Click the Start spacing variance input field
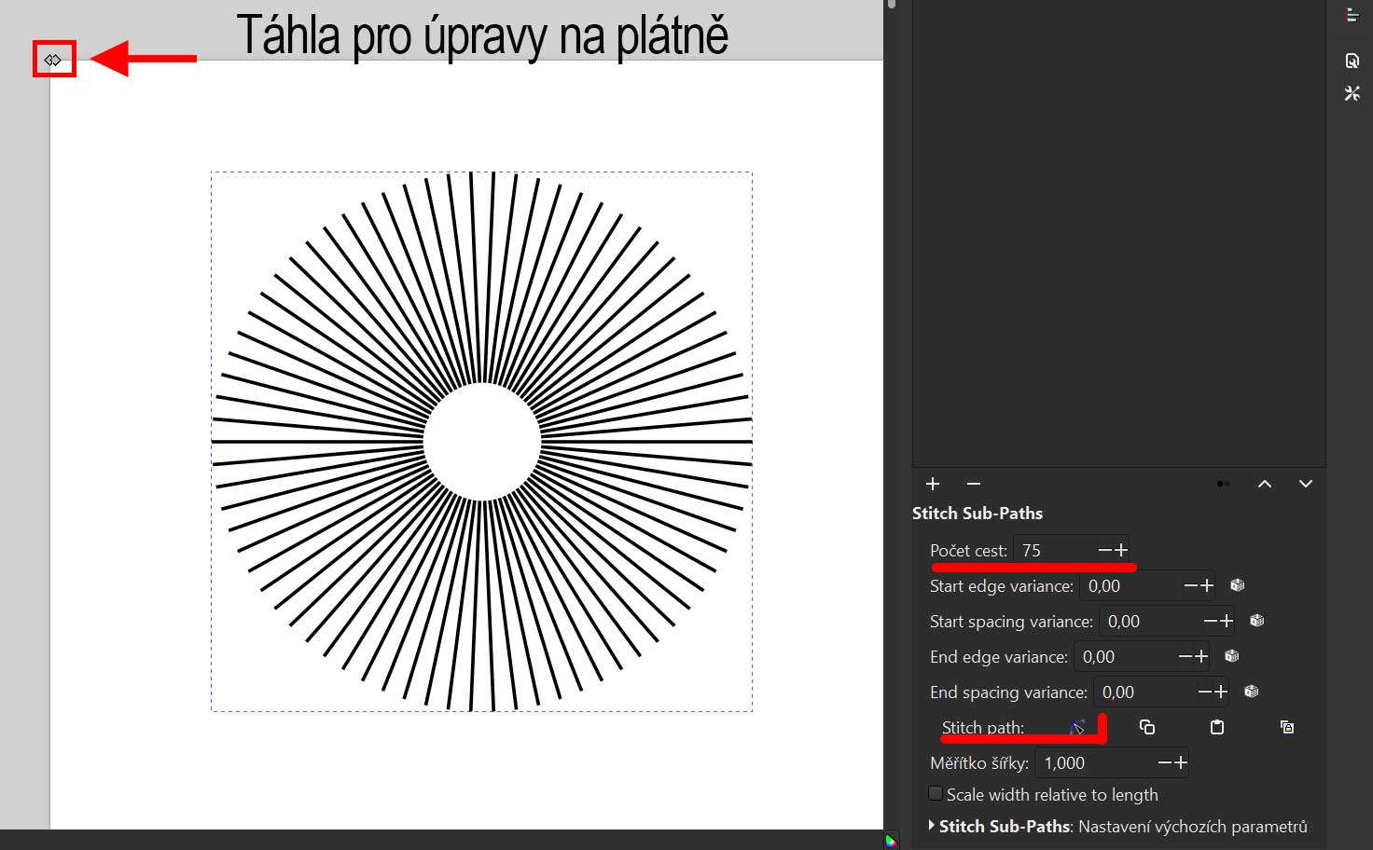 (x=1147, y=622)
